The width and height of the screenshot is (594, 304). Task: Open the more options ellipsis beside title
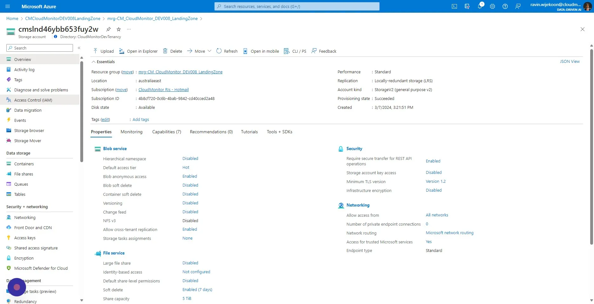[129, 29]
